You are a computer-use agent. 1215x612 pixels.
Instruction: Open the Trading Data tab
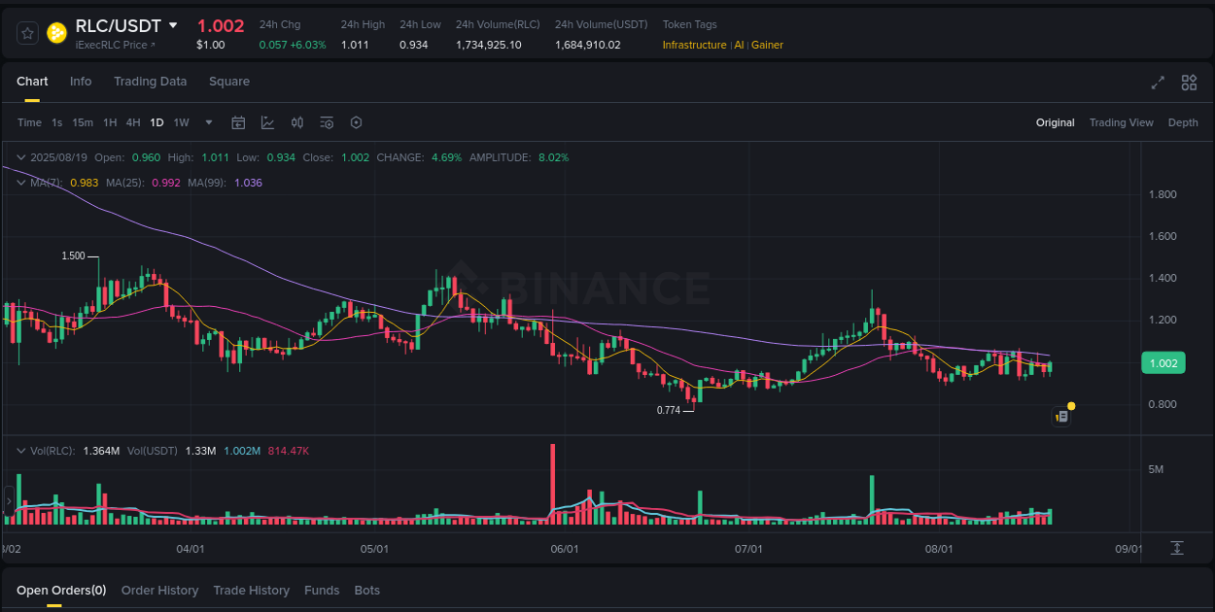150,82
